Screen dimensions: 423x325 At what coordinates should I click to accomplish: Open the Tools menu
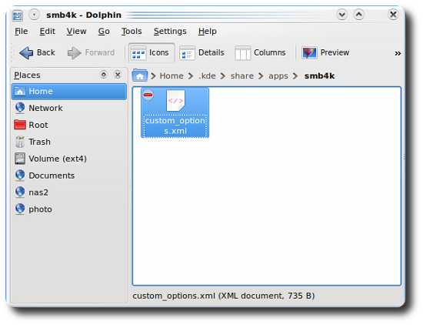click(132, 31)
